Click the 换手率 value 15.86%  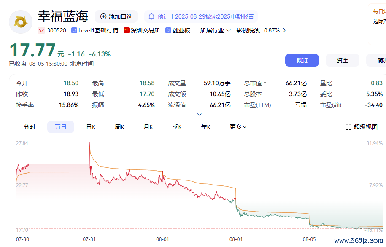point(69,105)
